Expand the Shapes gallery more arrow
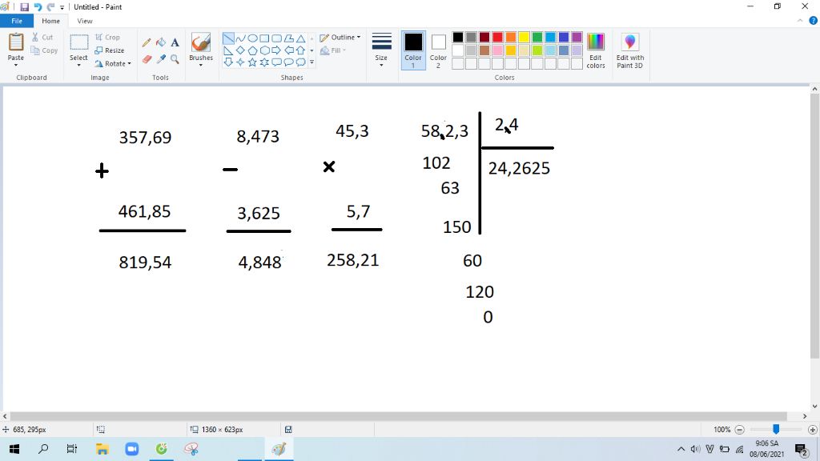820x461 pixels. pos(312,62)
